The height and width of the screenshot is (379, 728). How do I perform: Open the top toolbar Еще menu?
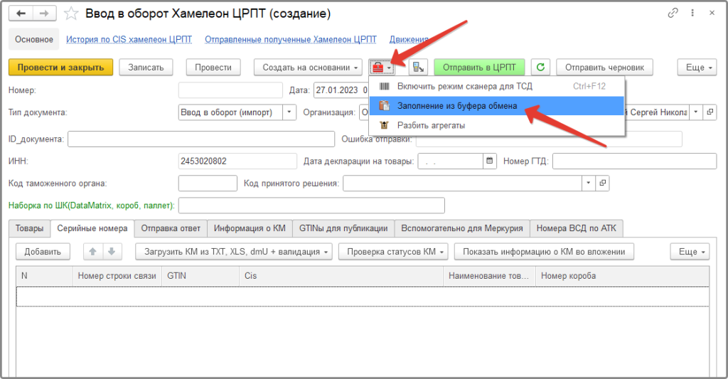(x=697, y=68)
